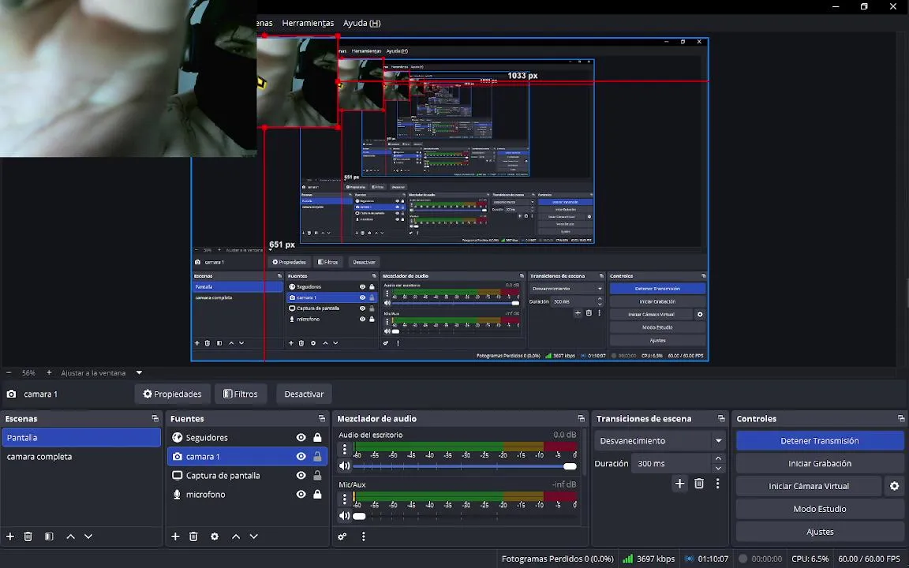
Task: Click Iniciar Cámara Virtual button
Action: pyautogui.click(x=809, y=486)
